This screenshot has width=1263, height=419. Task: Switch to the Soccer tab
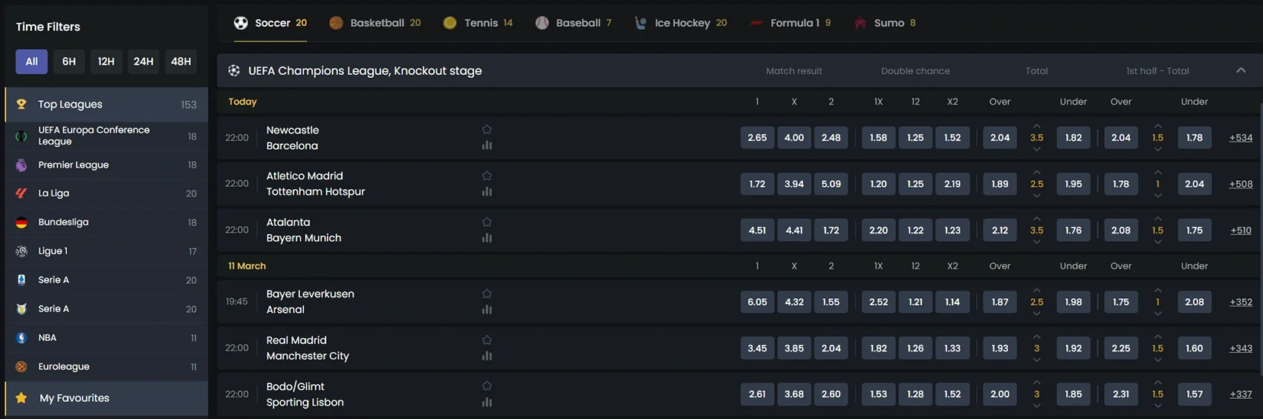(270, 23)
